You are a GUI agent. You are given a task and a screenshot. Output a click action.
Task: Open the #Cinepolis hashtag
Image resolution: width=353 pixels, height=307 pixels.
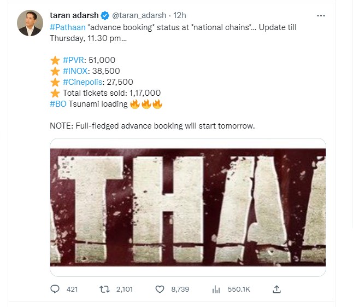(x=84, y=82)
